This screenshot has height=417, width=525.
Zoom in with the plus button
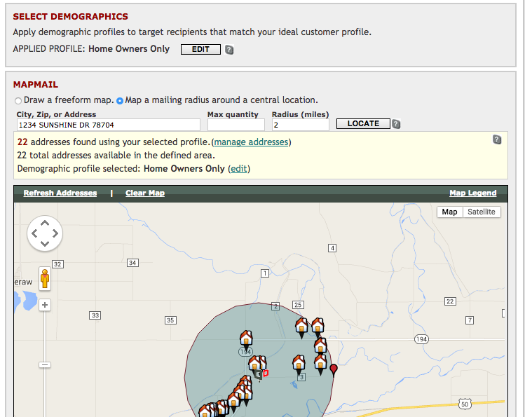[45, 305]
